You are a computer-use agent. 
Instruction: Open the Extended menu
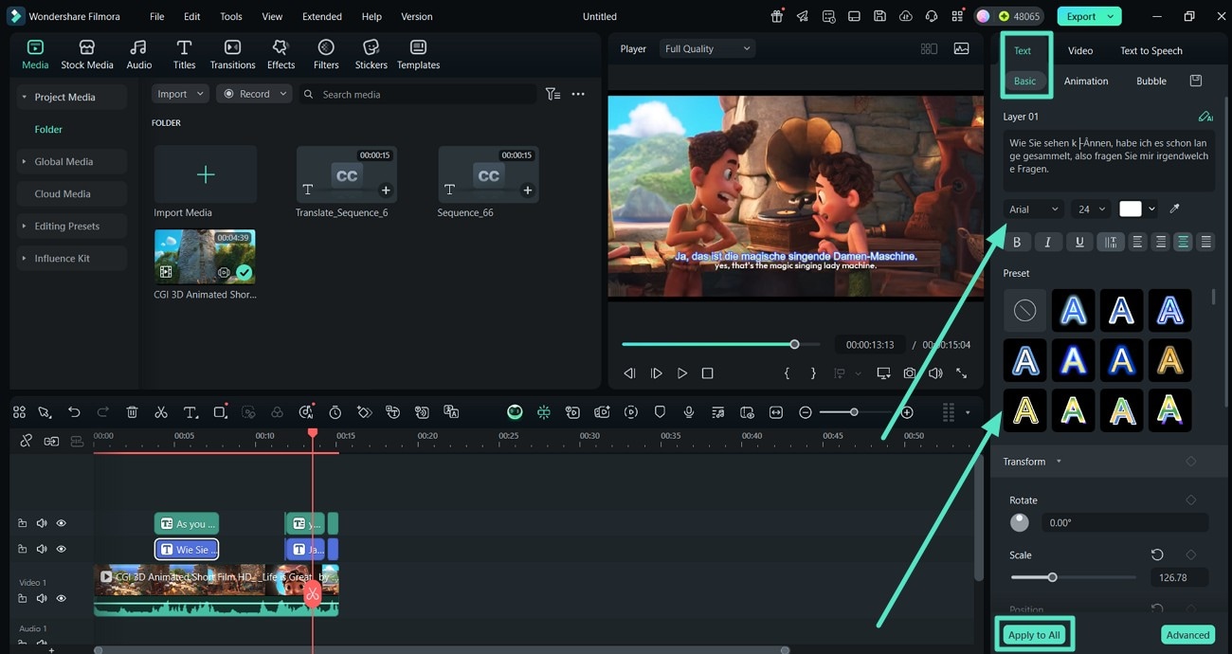[322, 16]
